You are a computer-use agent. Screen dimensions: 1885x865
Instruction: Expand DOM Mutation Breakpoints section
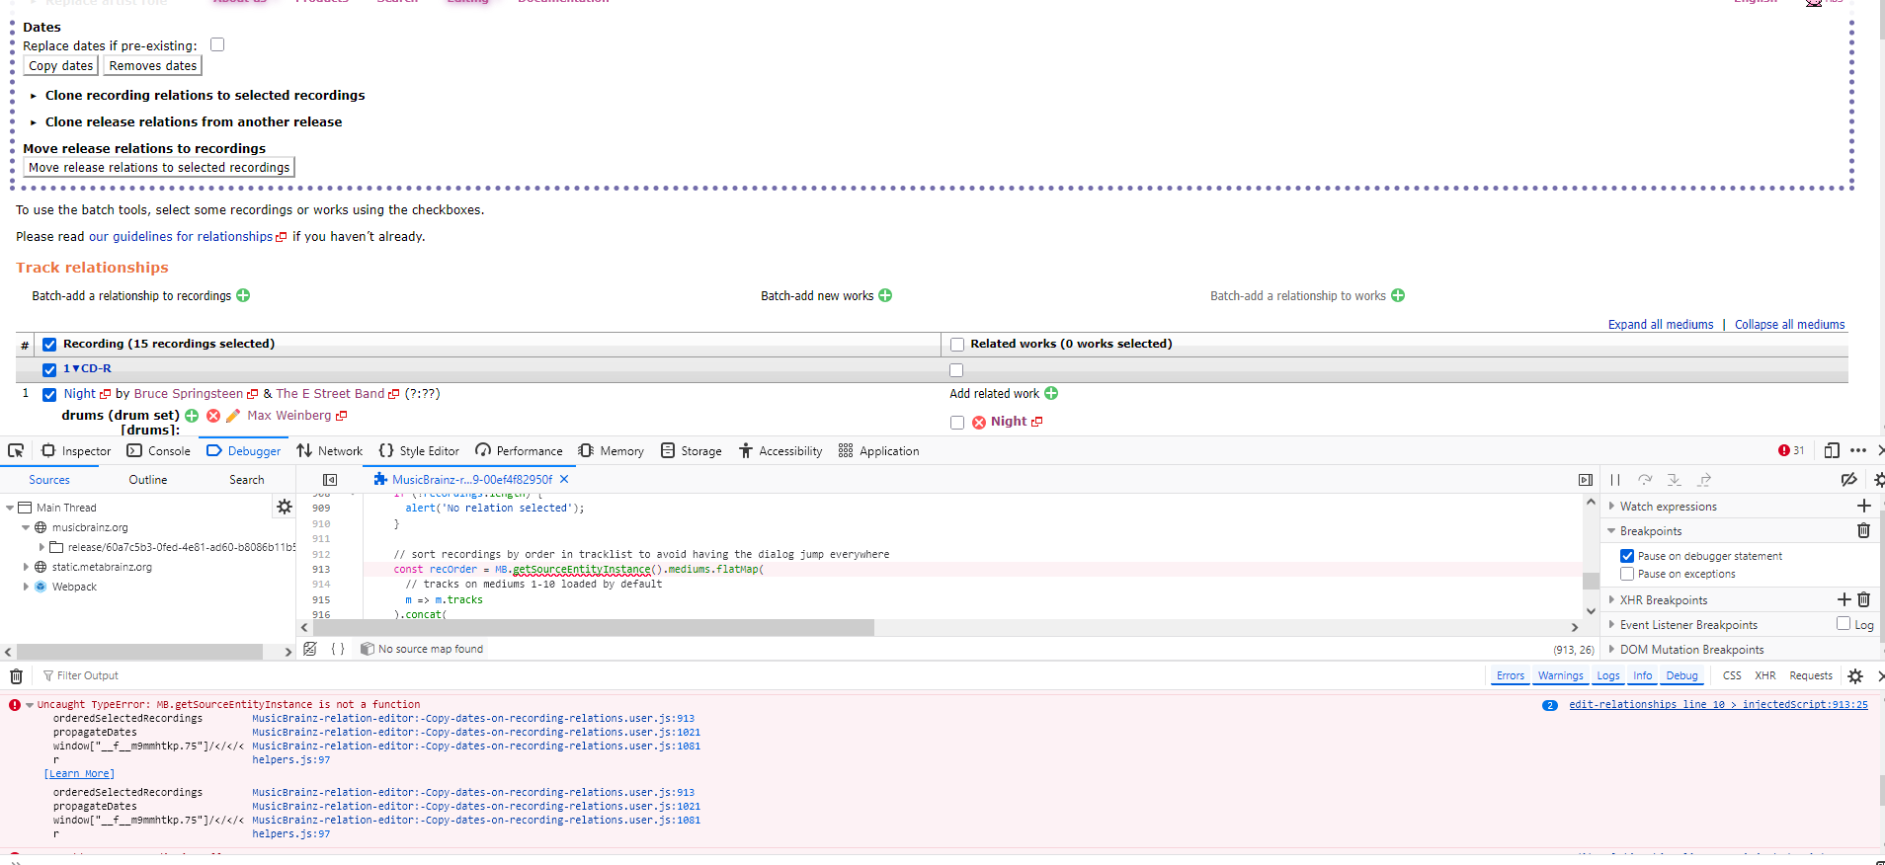1612,649
